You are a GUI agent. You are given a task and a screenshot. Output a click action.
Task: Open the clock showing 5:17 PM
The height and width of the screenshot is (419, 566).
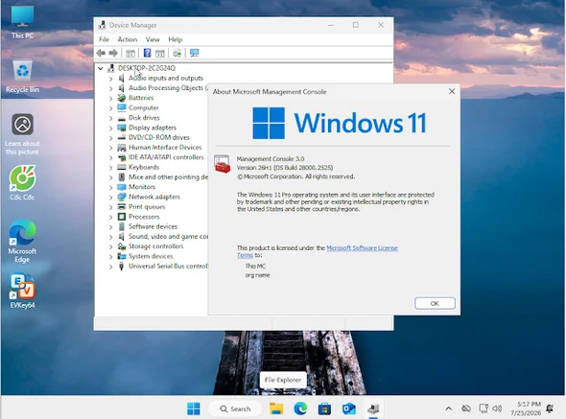tap(526, 408)
